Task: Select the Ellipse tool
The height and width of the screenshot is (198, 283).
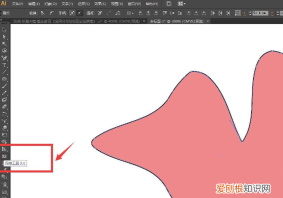Action: [4, 79]
